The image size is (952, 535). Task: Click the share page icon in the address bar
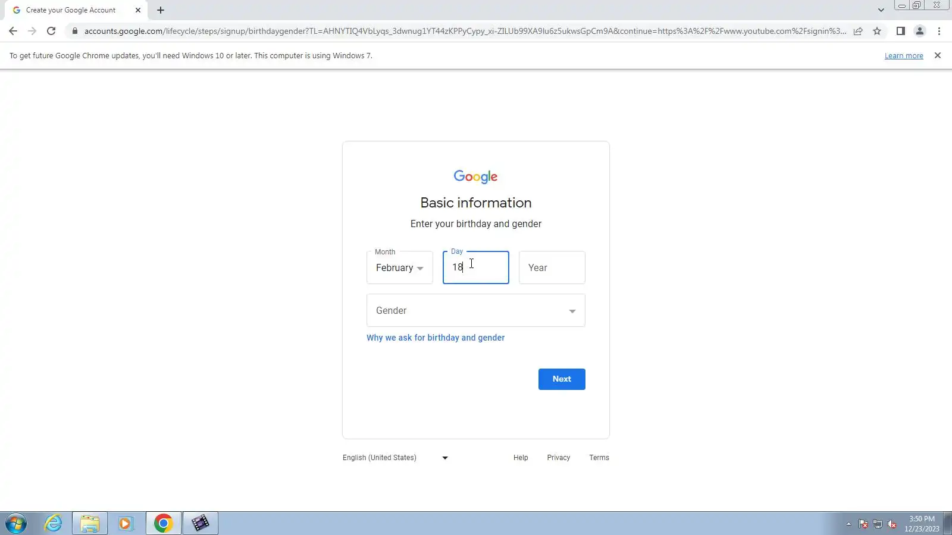[858, 31]
